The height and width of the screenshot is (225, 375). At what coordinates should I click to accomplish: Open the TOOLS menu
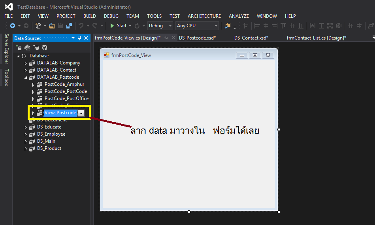(154, 16)
